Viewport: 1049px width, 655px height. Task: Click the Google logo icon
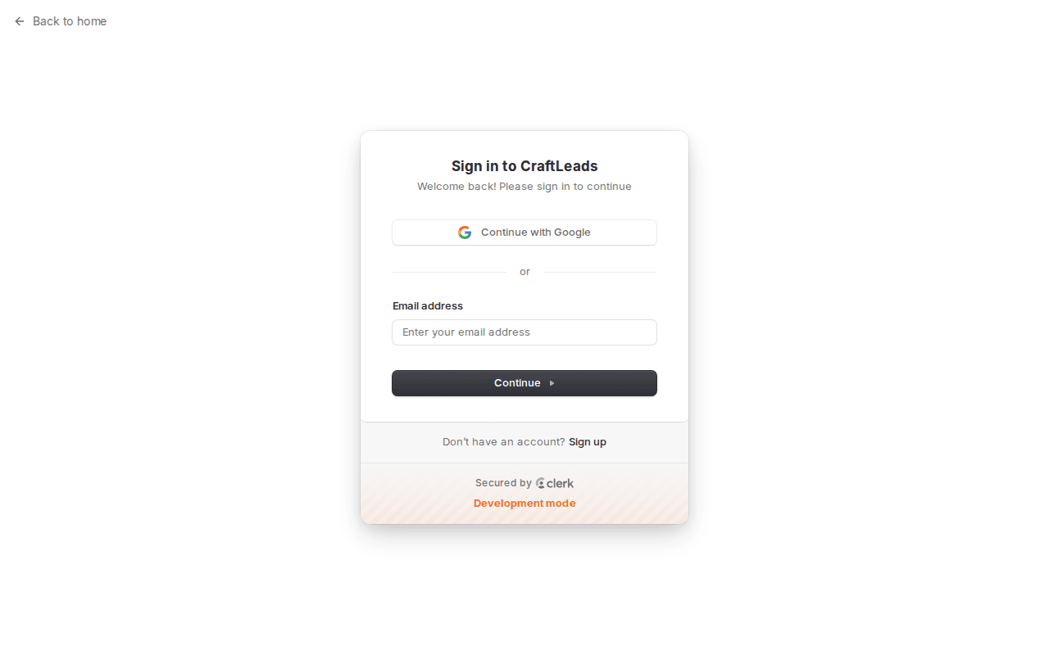click(x=465, y=233)
